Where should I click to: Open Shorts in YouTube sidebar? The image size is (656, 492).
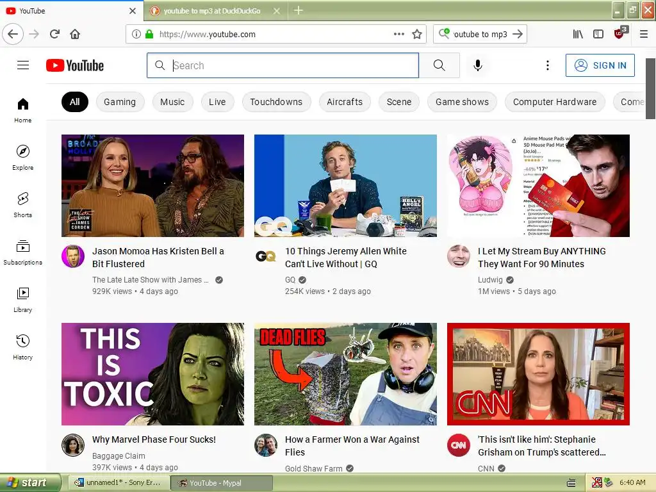click(x=23, y=204)
